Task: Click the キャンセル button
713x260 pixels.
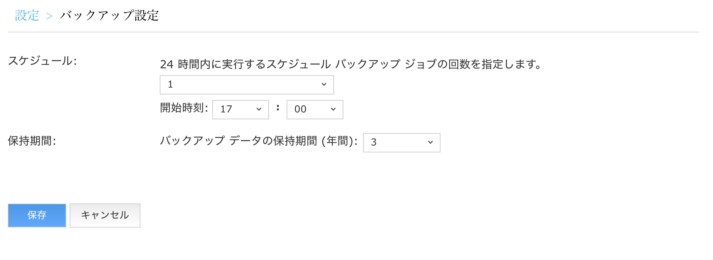Action: click(105, 216)
